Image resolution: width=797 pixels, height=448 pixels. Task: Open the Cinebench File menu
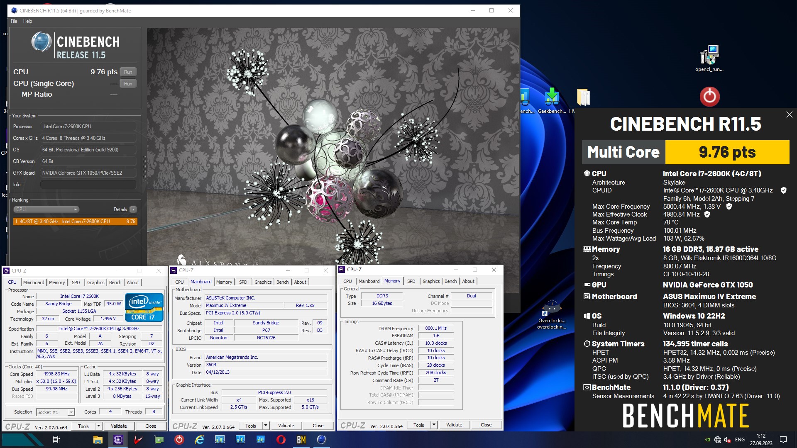coord(14,21)
